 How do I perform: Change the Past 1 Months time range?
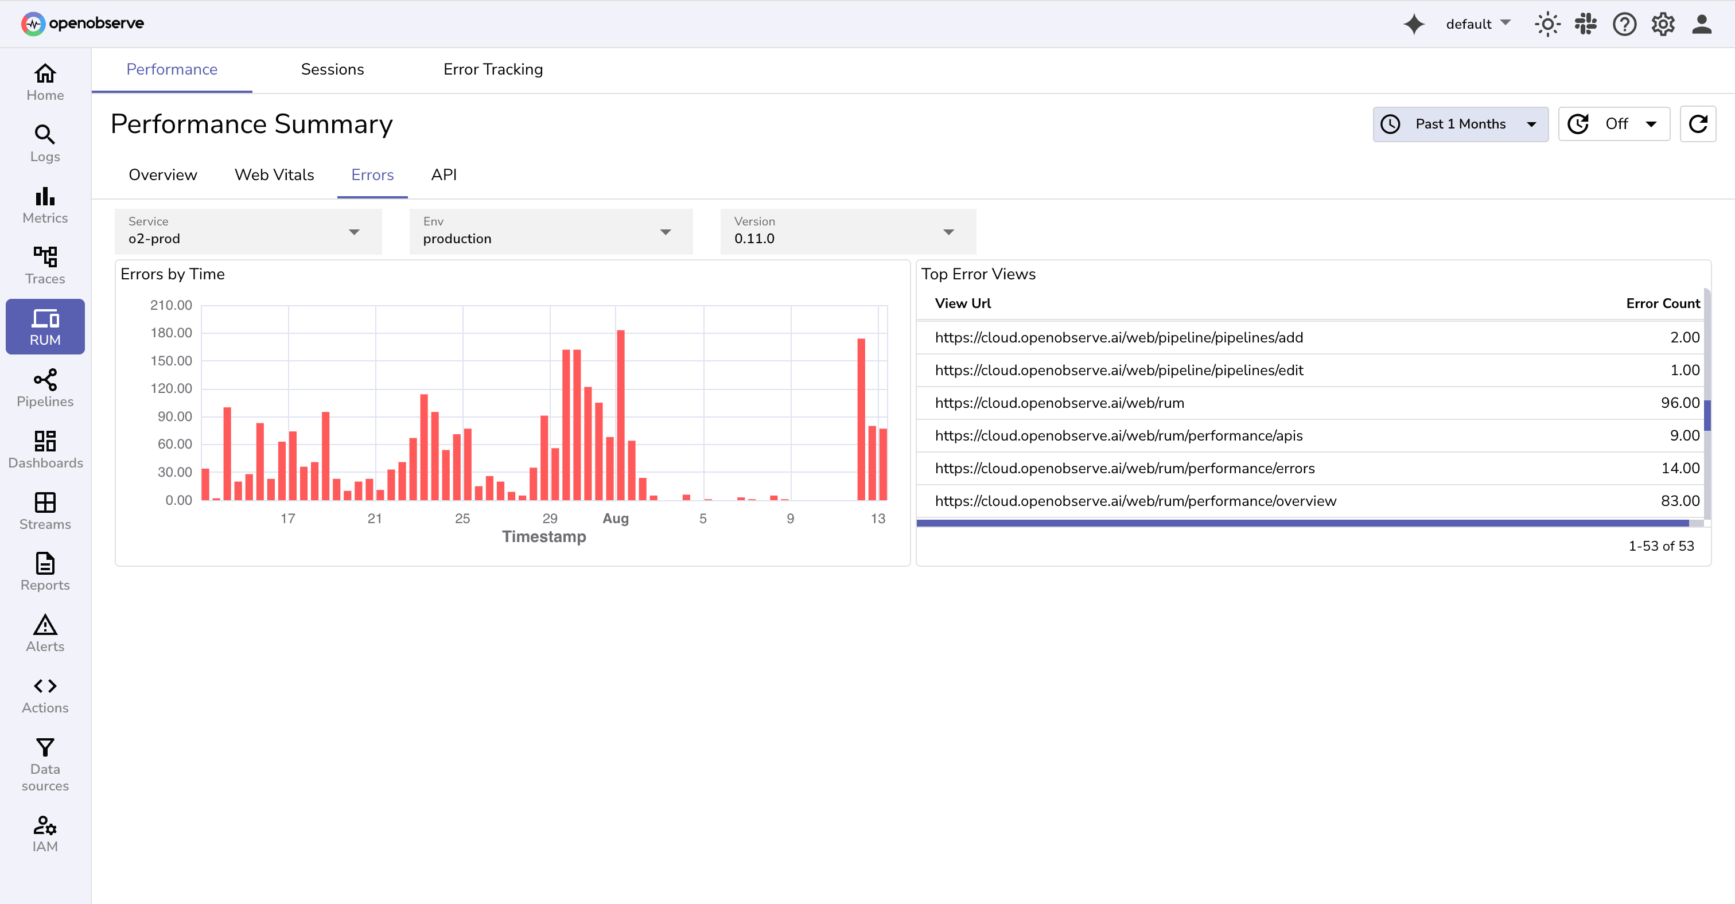coord(1460,124)
